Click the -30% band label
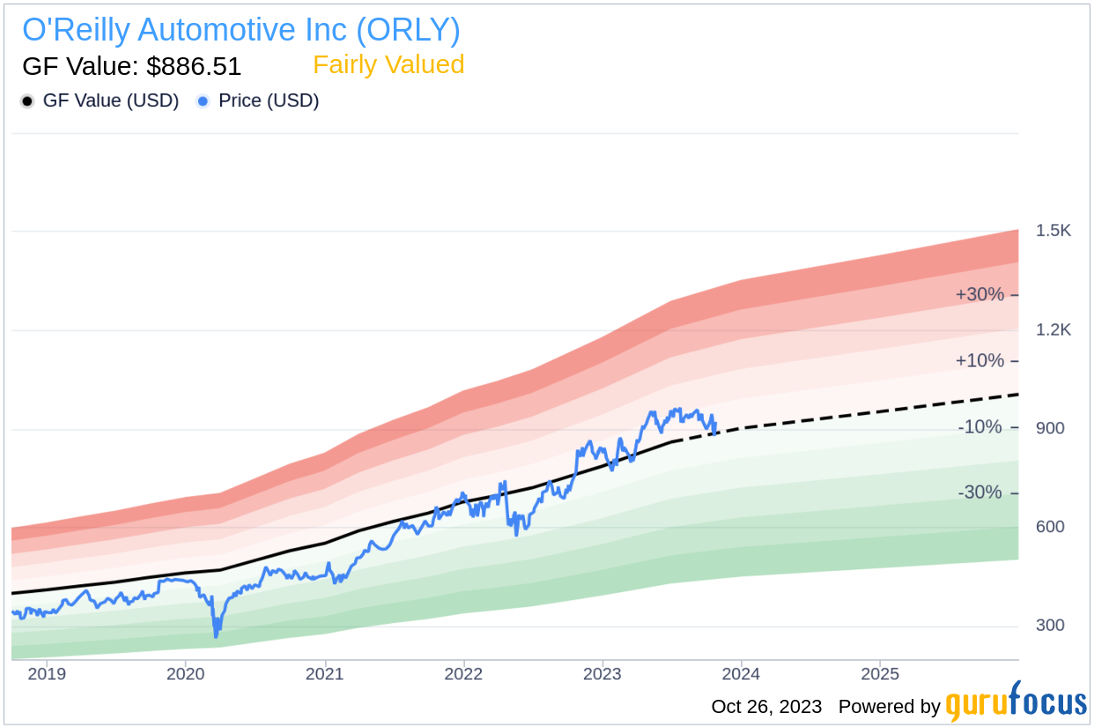The height and width of the screenshot is (728, 1094). coord(980,493)
